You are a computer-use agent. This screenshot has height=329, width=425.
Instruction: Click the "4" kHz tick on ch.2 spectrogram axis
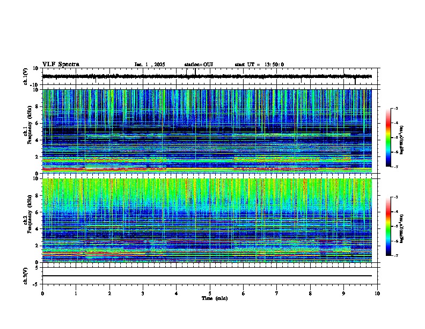[x=38, y=229]
